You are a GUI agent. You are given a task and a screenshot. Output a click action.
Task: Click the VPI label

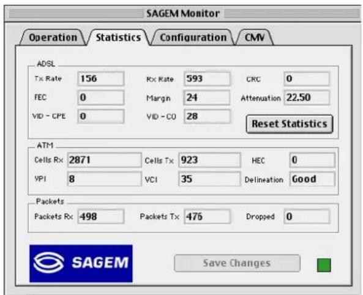(x=40, y=179)
